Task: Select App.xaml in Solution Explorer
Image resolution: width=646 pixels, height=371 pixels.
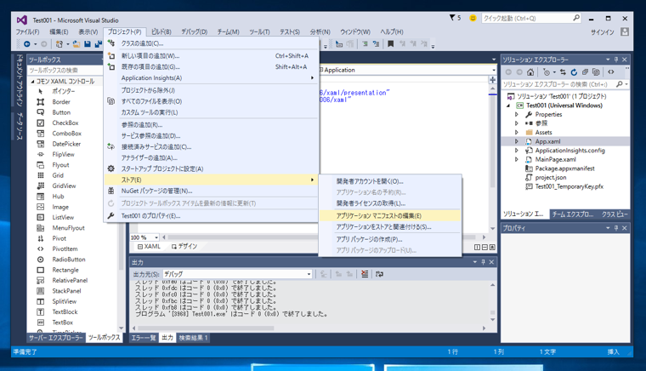Action: pyautogui.click(x=547, y=141)
